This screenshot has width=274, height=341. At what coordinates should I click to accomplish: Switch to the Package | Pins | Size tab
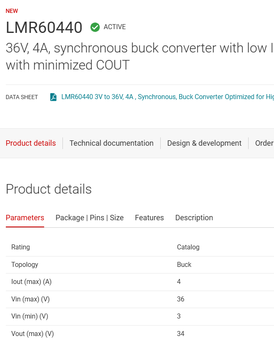pyautogui.click(x=90, y=218)
